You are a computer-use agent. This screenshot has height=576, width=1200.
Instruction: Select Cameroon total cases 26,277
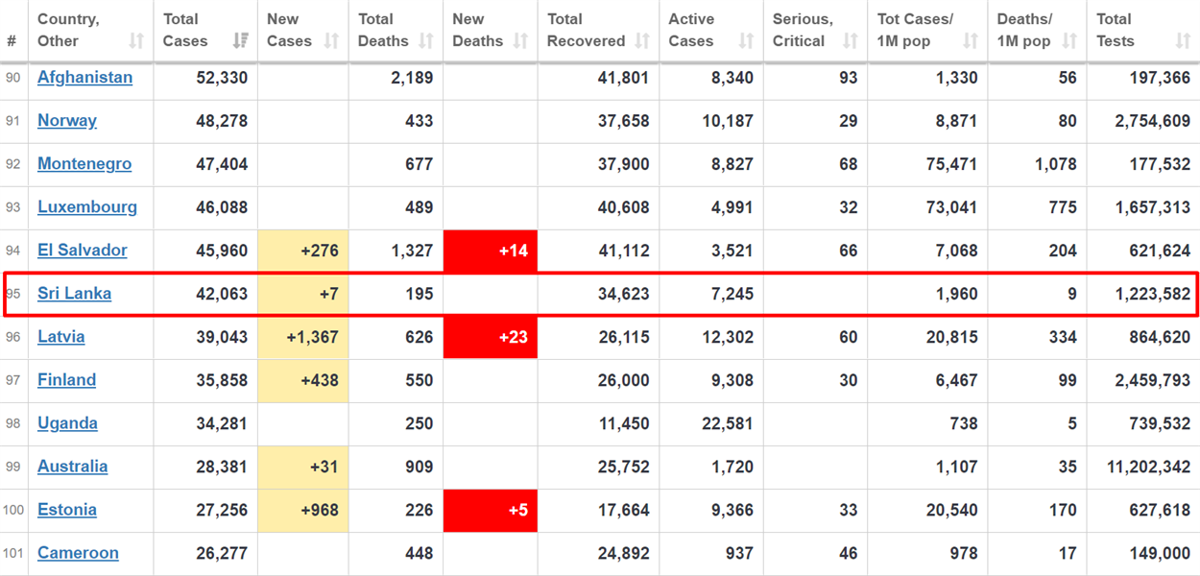[222, 553]
